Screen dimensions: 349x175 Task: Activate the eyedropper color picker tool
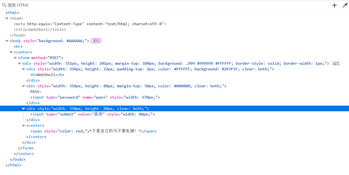345,5
